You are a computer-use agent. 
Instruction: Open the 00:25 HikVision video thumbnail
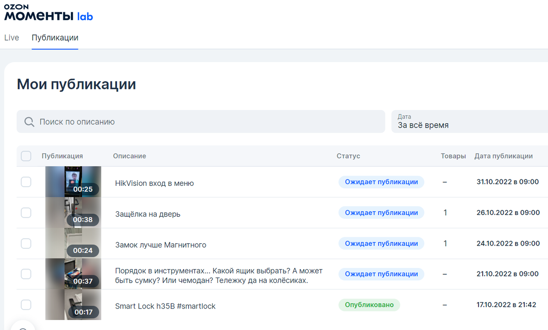(73, 182)
